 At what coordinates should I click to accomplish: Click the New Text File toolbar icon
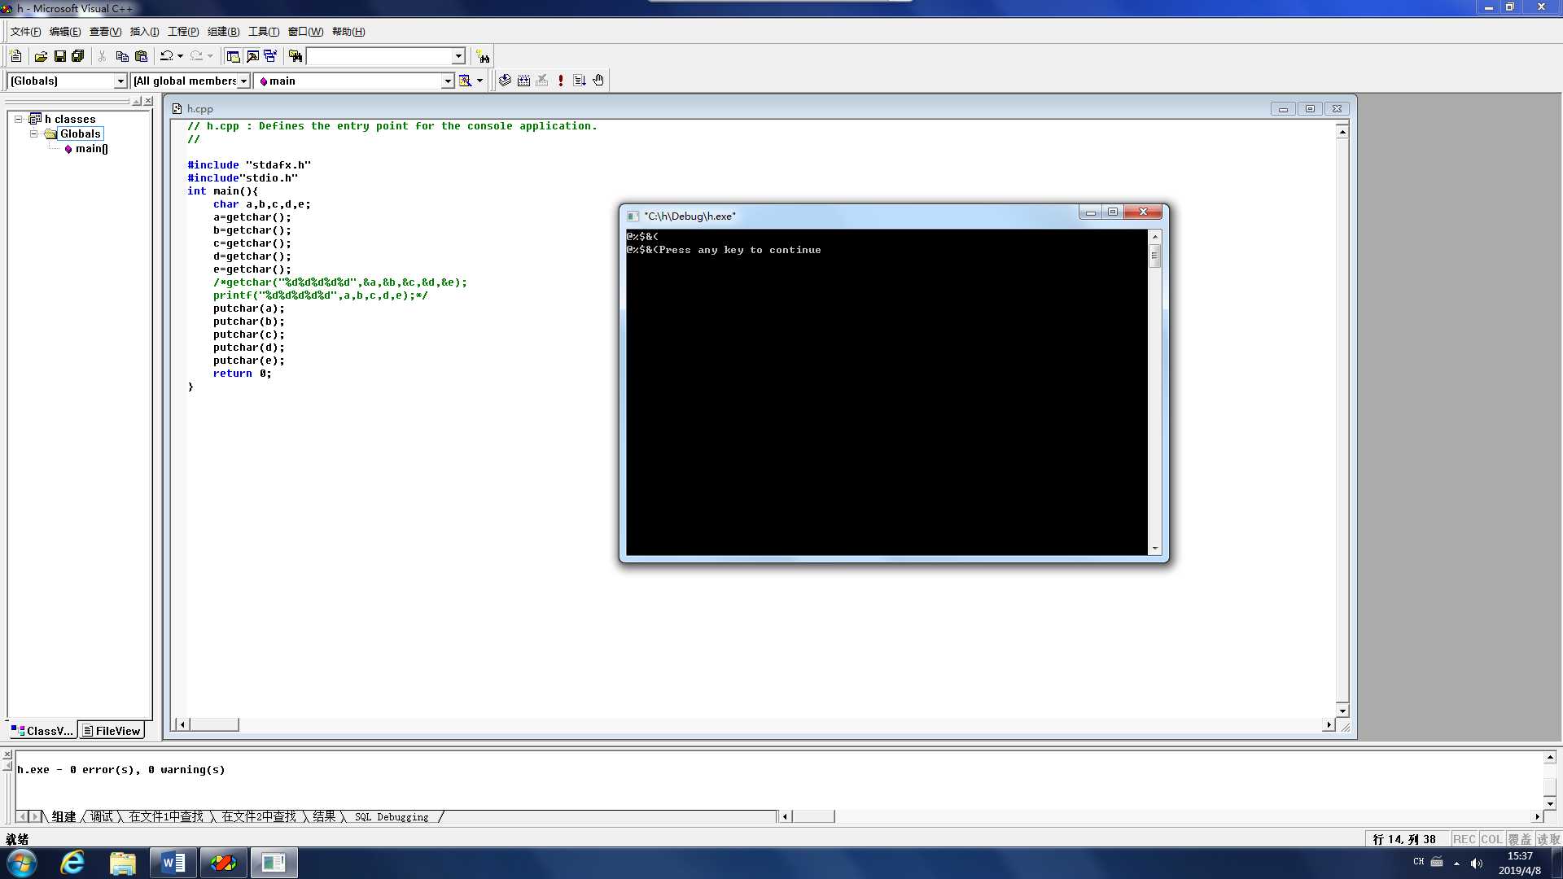(15, 56)
